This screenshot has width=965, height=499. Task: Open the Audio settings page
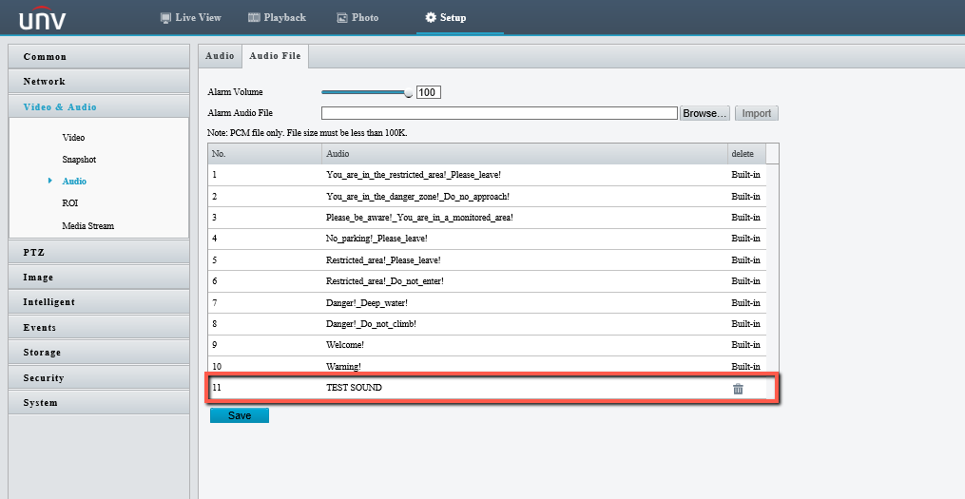(x=74, y=181)
